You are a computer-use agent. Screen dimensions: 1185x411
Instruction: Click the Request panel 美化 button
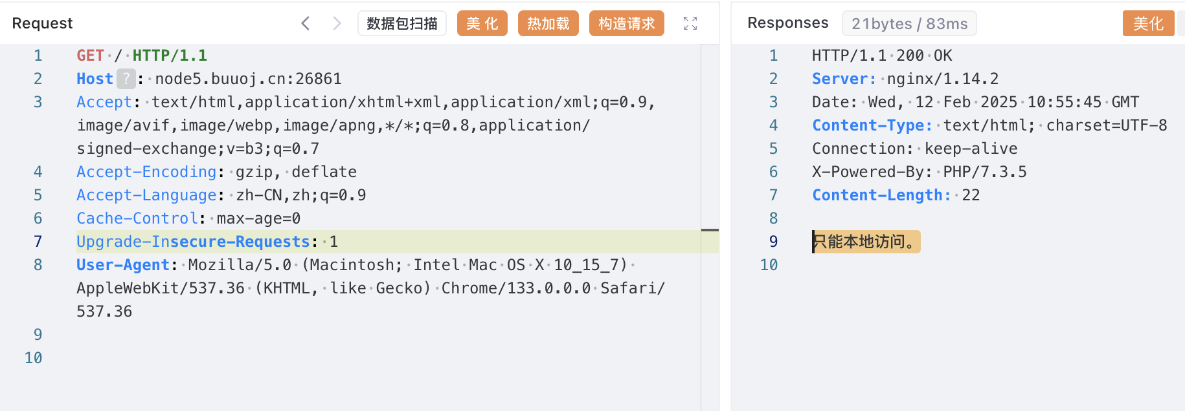pos(482,24)
